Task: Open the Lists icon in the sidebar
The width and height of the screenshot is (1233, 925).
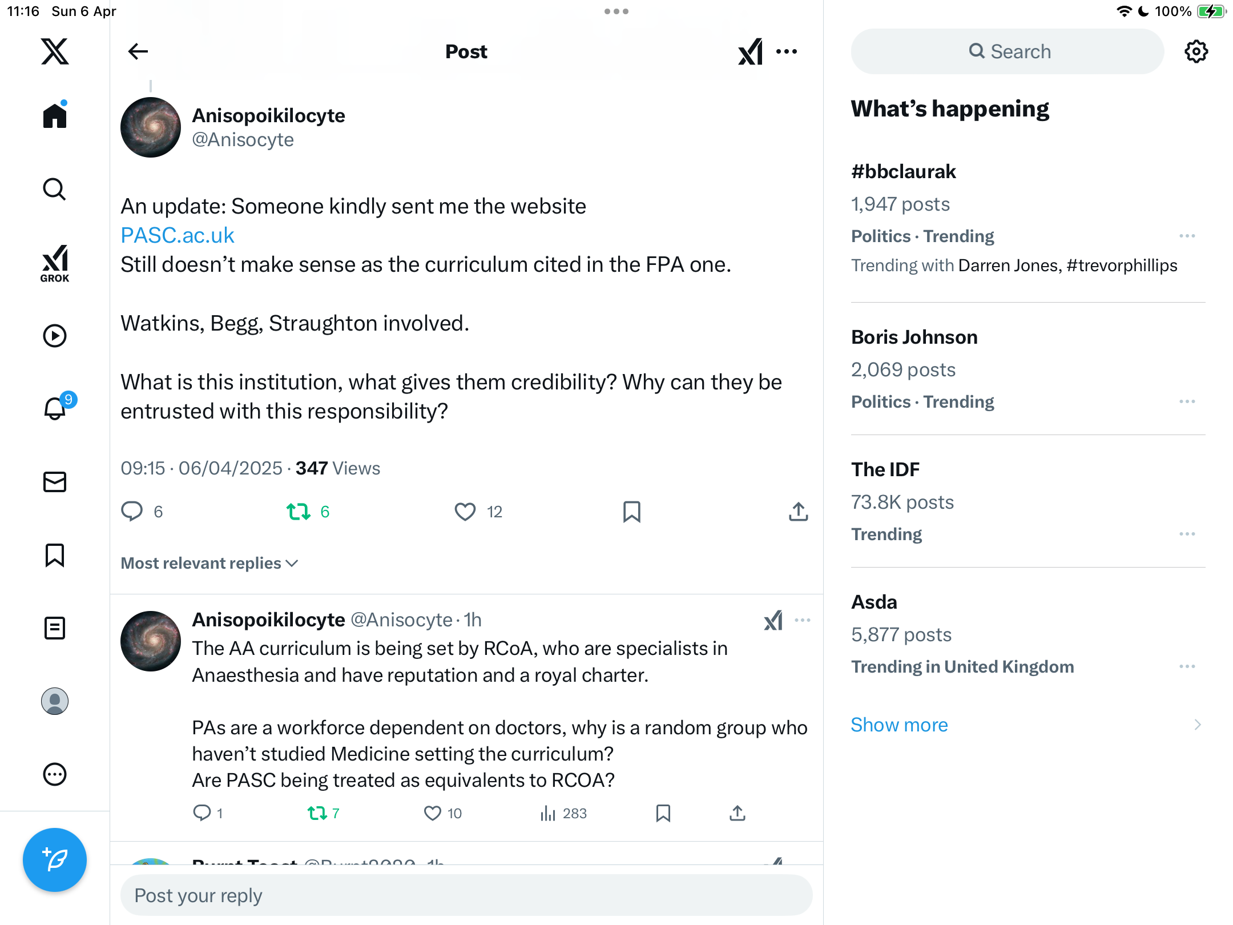Action: coord(55,628)
